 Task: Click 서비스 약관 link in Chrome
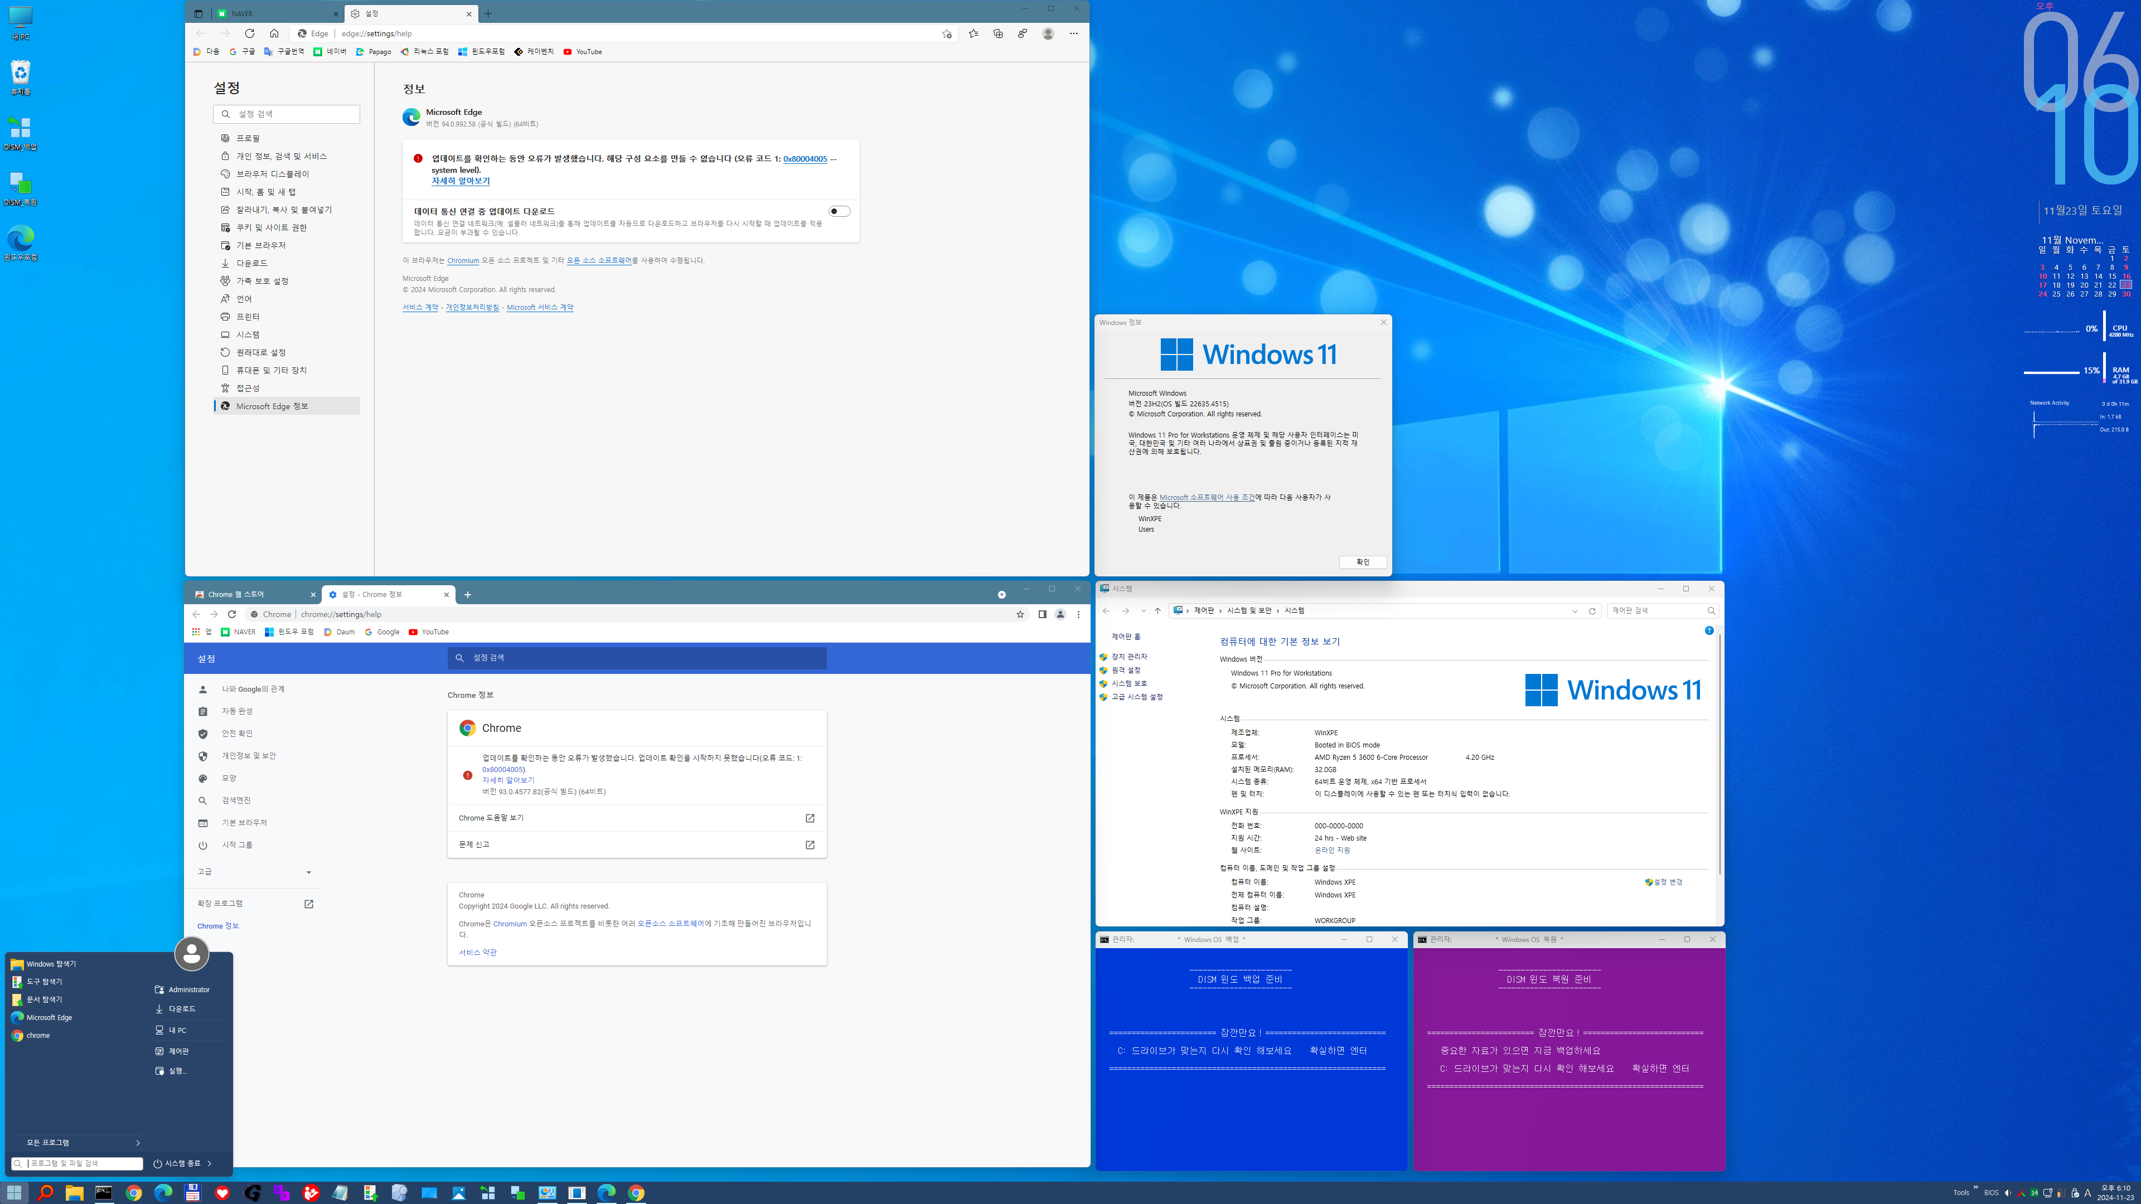[x=478, y=952]
